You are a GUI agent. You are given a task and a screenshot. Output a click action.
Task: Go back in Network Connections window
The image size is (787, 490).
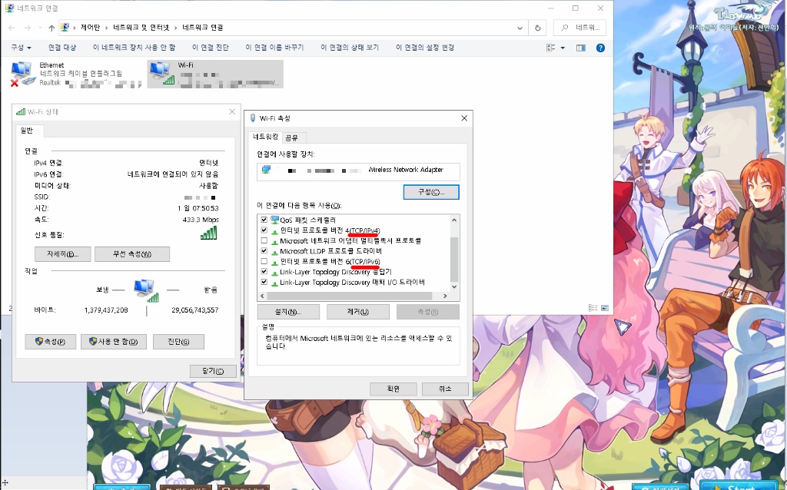click(x=12, y=28)
